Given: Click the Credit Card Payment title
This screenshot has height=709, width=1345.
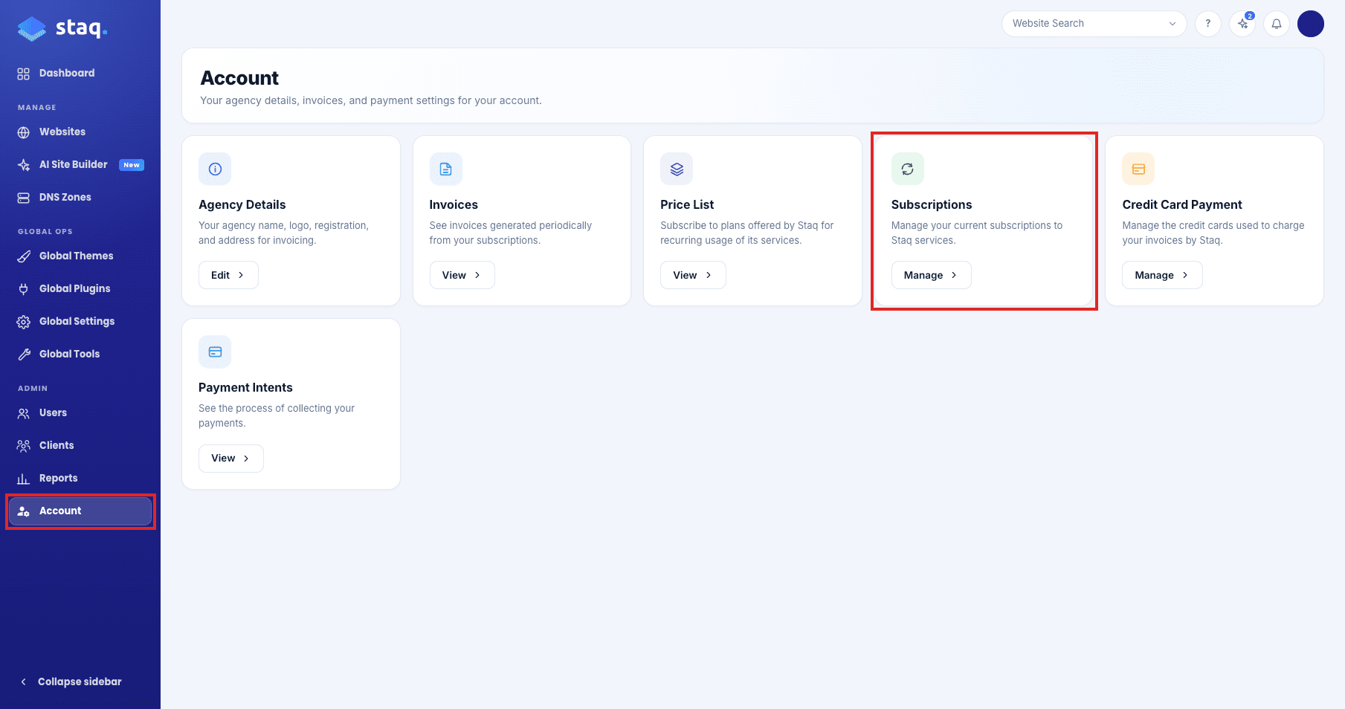Looking at the screenshot, I should (x=1182, y=204).
